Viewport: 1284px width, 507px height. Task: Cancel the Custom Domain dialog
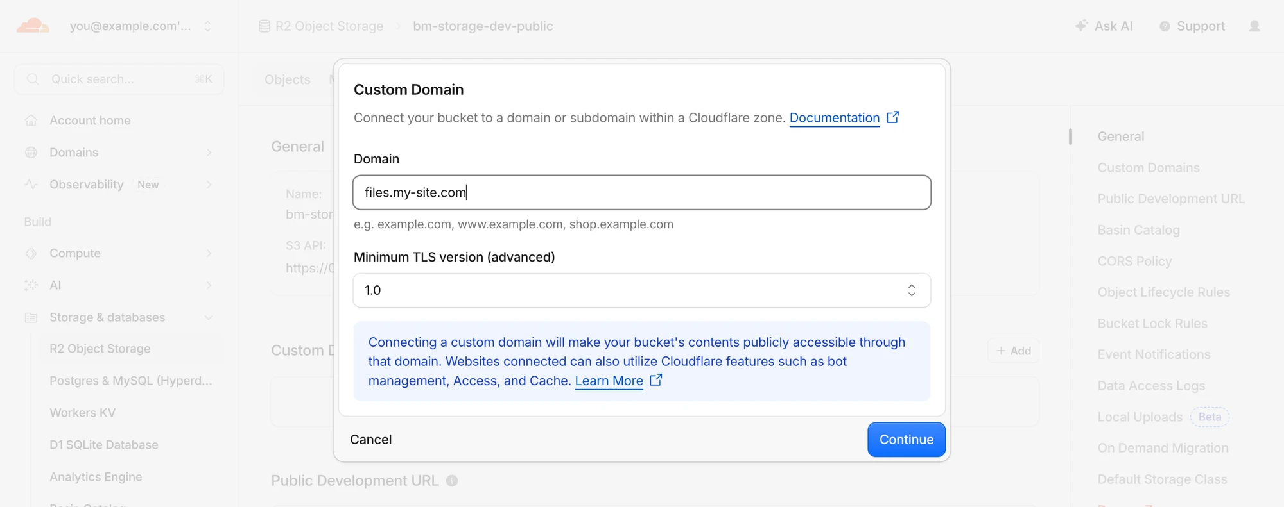(x=371, y=440)
